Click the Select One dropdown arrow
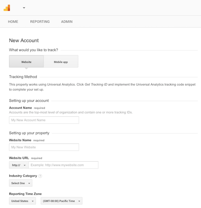Image resolution: width=201 pixels, height=208 pixels. (29, 183)
